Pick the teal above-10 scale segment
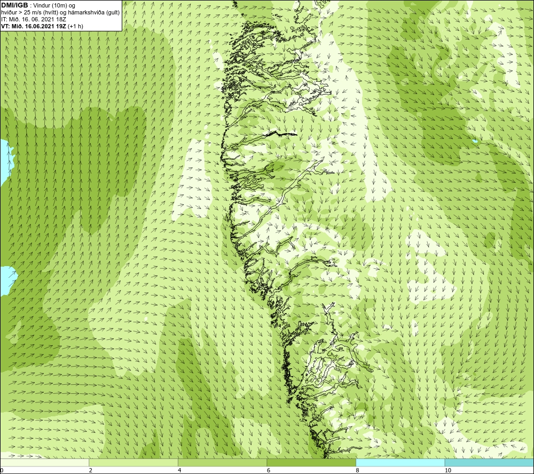The height and width of the screenshot is (474, 534). pos(489,462)
